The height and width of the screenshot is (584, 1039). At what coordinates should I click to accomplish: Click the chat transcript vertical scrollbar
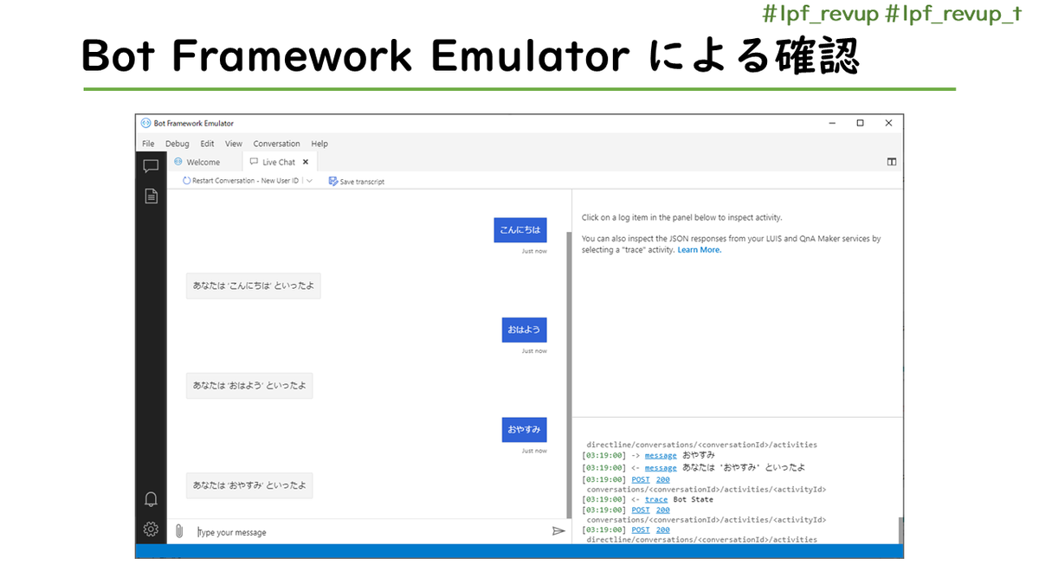click(569, 374)
